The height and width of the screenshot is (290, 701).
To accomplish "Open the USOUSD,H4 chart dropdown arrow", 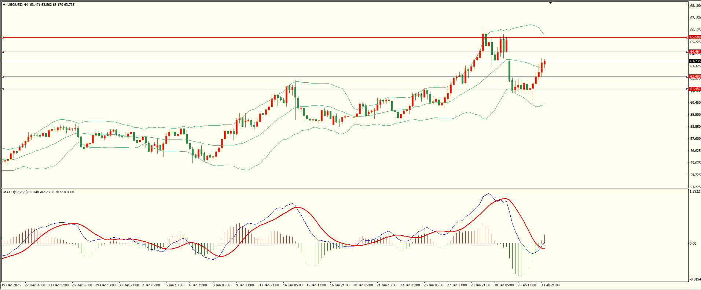I will pyautogui.click(x=4, y=5).
